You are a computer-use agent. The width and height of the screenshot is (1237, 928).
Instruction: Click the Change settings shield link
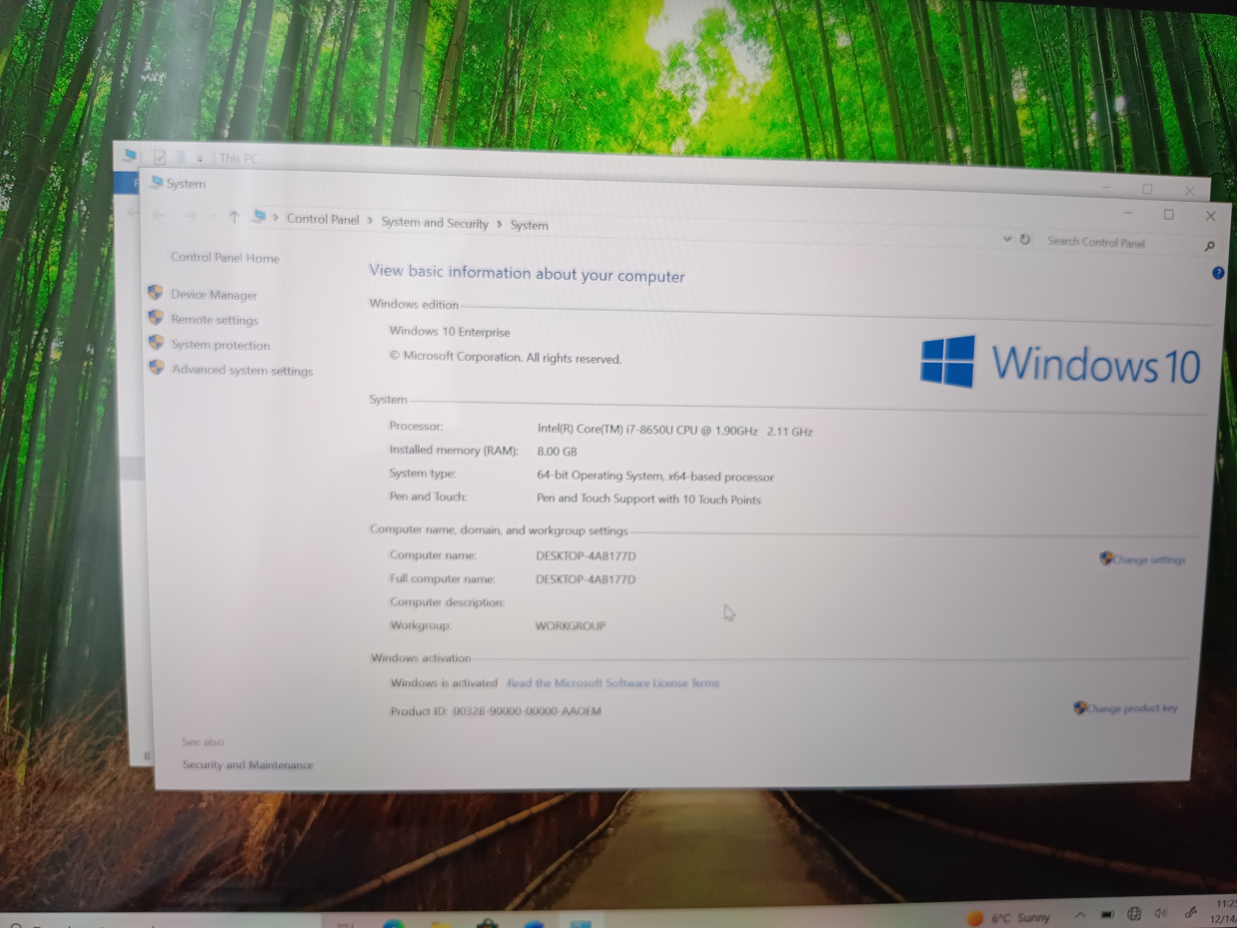(1148, 559)
